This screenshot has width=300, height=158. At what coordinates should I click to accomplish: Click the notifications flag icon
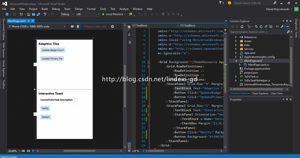[220, 3]
